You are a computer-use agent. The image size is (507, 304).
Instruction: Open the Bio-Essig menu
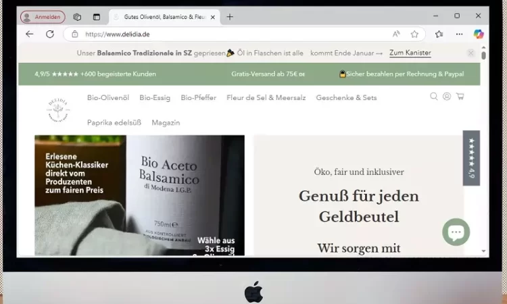[155, 97]
